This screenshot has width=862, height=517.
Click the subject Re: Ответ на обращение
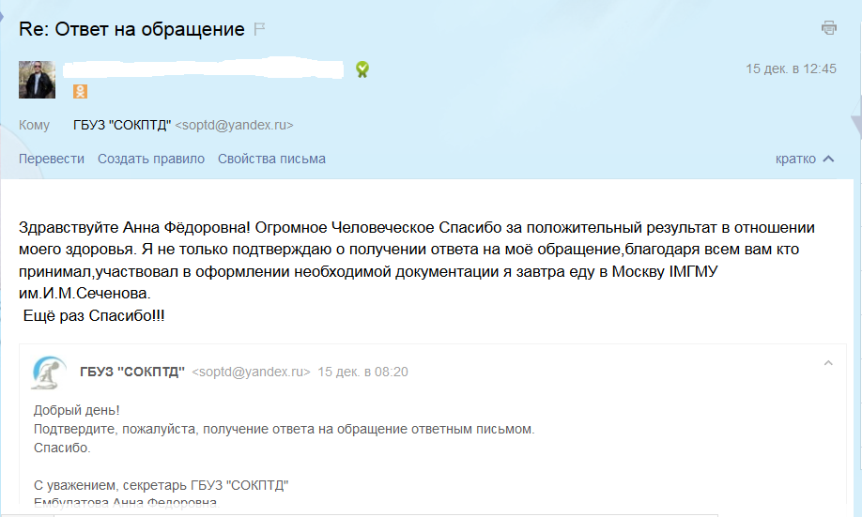(x=131, y=28)
